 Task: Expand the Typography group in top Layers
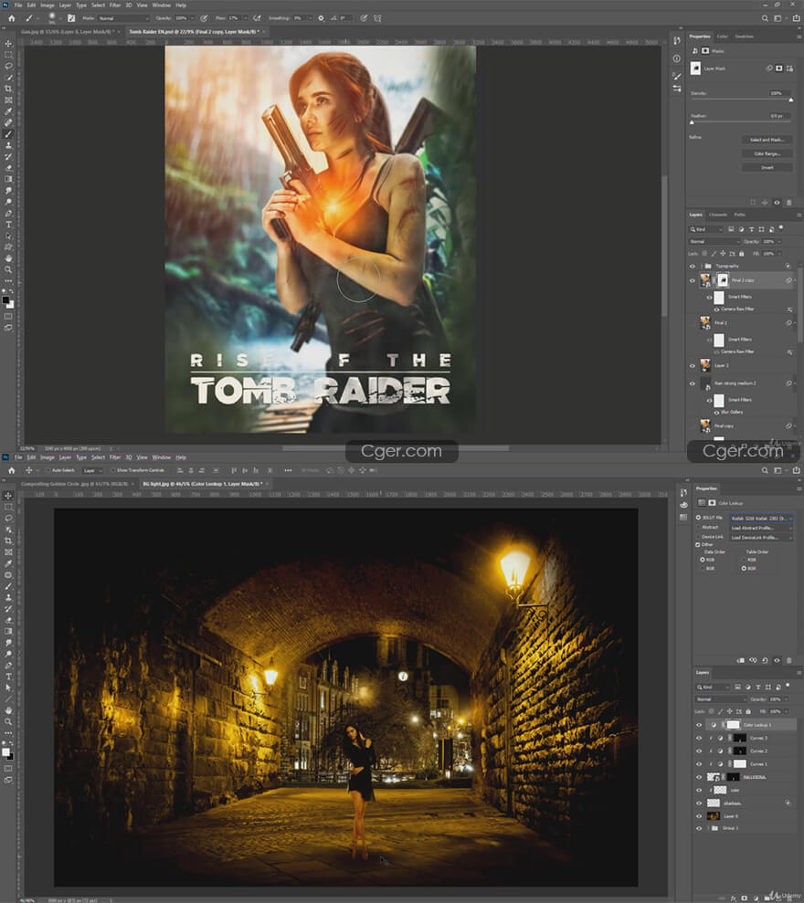702,266
